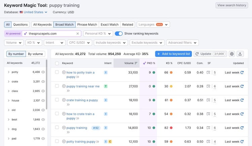Screen dimensions: 252x146
Task: Click yellow KD dot for 'puppy training near me'
Action: [x=171, y=86]
